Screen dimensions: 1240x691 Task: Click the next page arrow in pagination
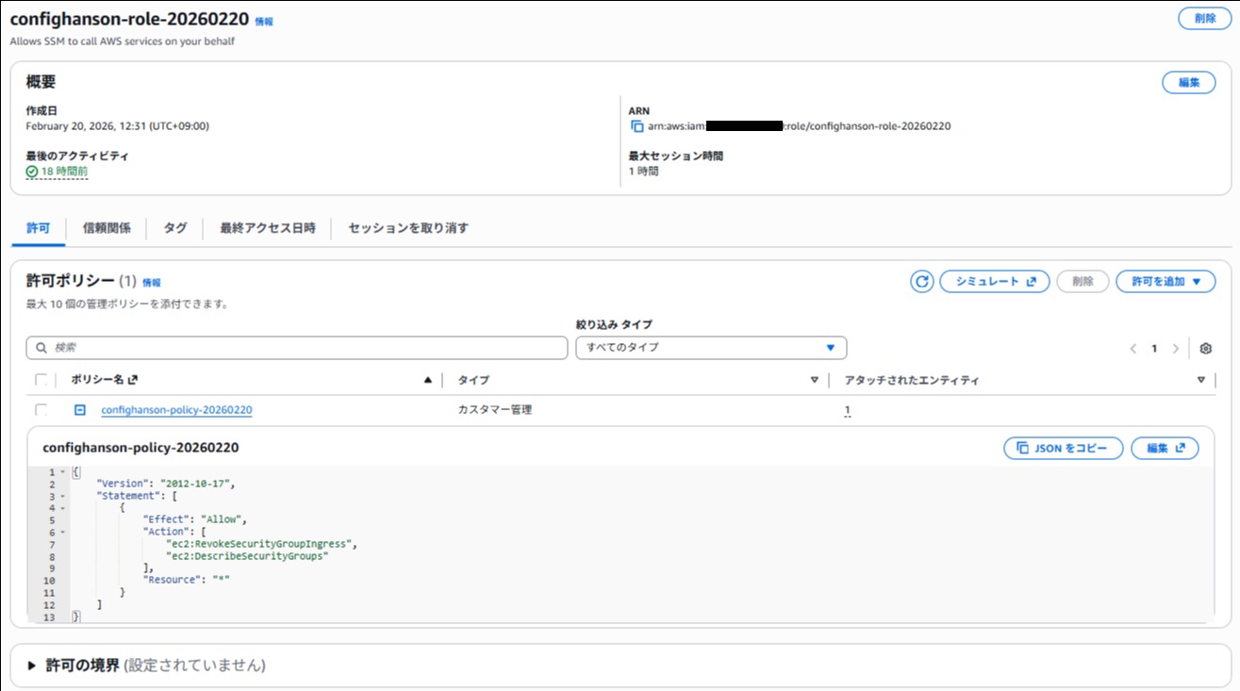(x=1175, y=349)
